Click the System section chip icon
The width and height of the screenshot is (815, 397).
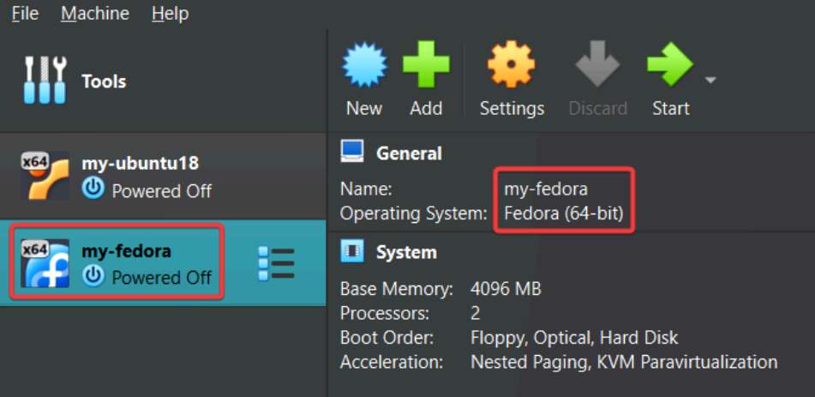(x=352, y=252)
